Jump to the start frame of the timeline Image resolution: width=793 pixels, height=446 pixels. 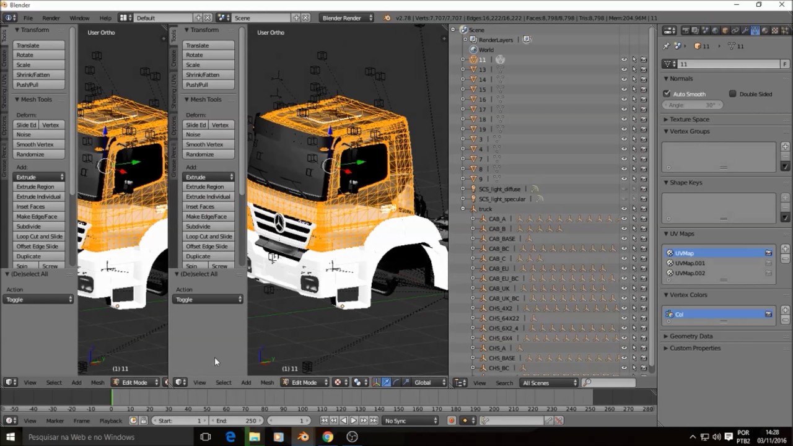pyautogui.click(x=324, y=421)
